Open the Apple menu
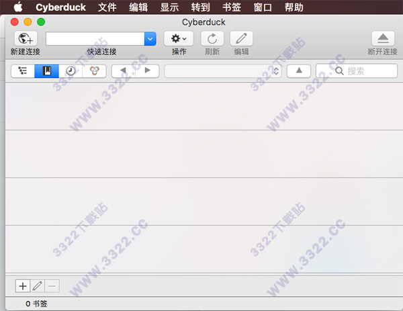 coord(18,7)
